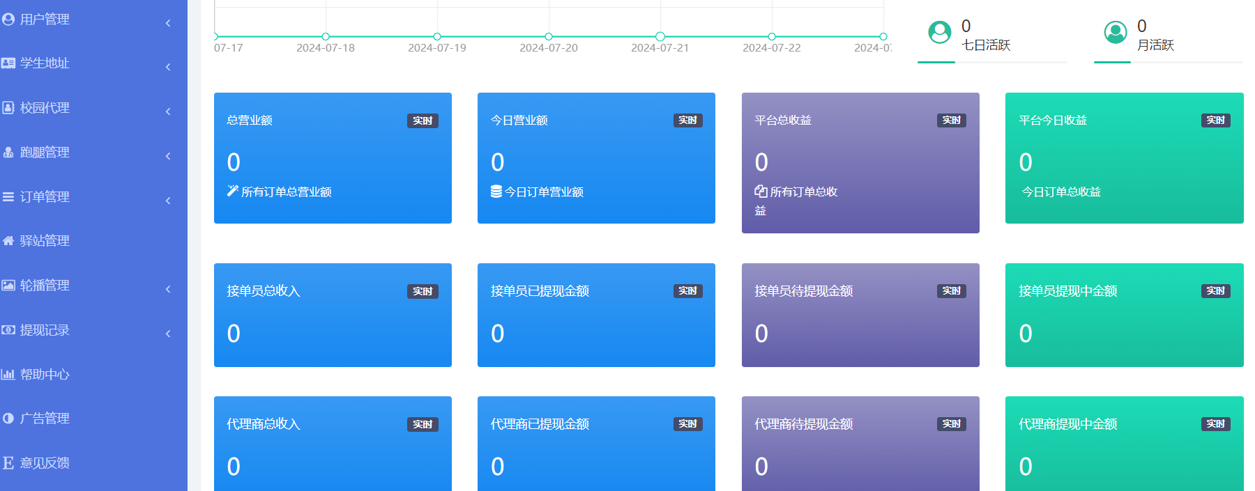Click the user icon beside 用户管理
1255x491 pixels.
(x=8, y=20)
